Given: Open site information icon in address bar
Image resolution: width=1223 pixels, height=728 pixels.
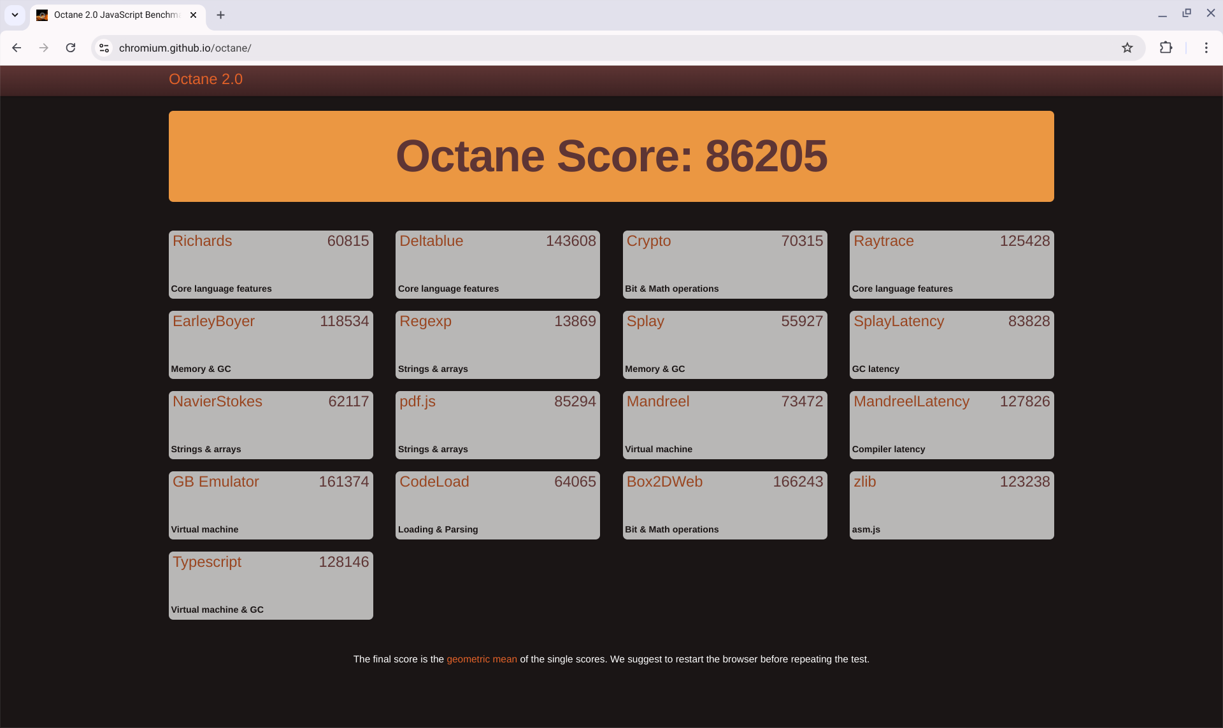Looking at the screenshot, I should coord(104,48).
